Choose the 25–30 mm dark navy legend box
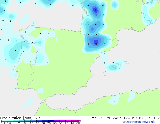160x124 pixels. [51, 121]
